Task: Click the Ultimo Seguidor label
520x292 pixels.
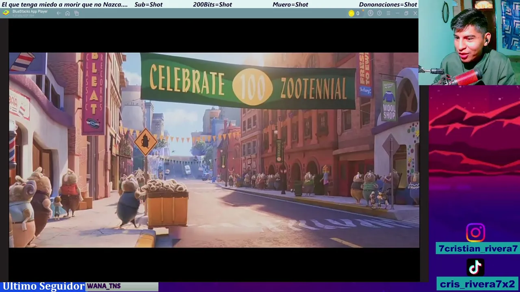Action: (43, 286)
